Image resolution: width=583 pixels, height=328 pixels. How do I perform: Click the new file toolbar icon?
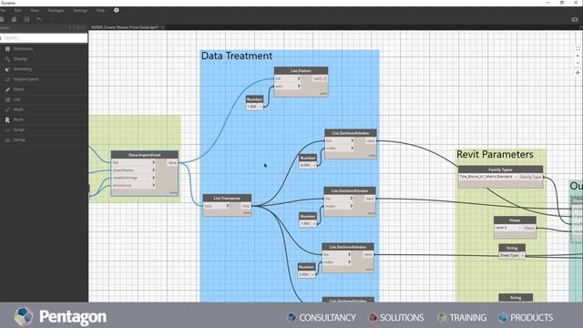pyautogui.click(x=2, y=19)
